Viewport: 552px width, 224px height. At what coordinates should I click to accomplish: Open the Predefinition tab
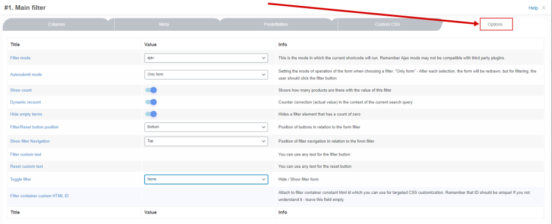(275, 24)
